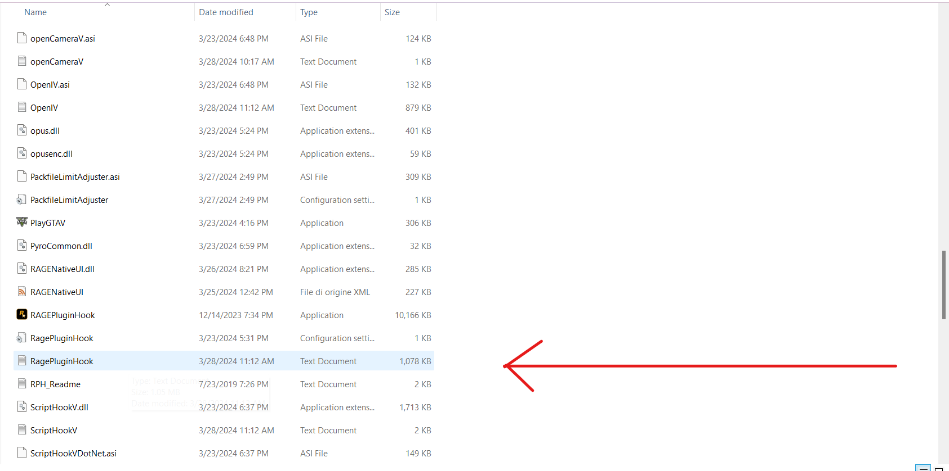The image size is (949, 471).
Task: Click the OpenIV text document icon
Action: click(x=22, y=107)
